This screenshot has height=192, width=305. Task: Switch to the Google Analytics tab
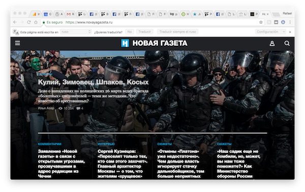[x=36, y=14]
